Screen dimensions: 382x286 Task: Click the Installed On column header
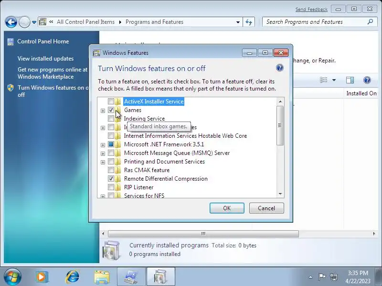point(361,93)
